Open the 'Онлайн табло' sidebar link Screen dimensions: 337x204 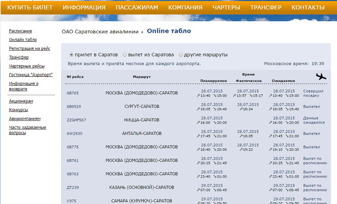22,40
